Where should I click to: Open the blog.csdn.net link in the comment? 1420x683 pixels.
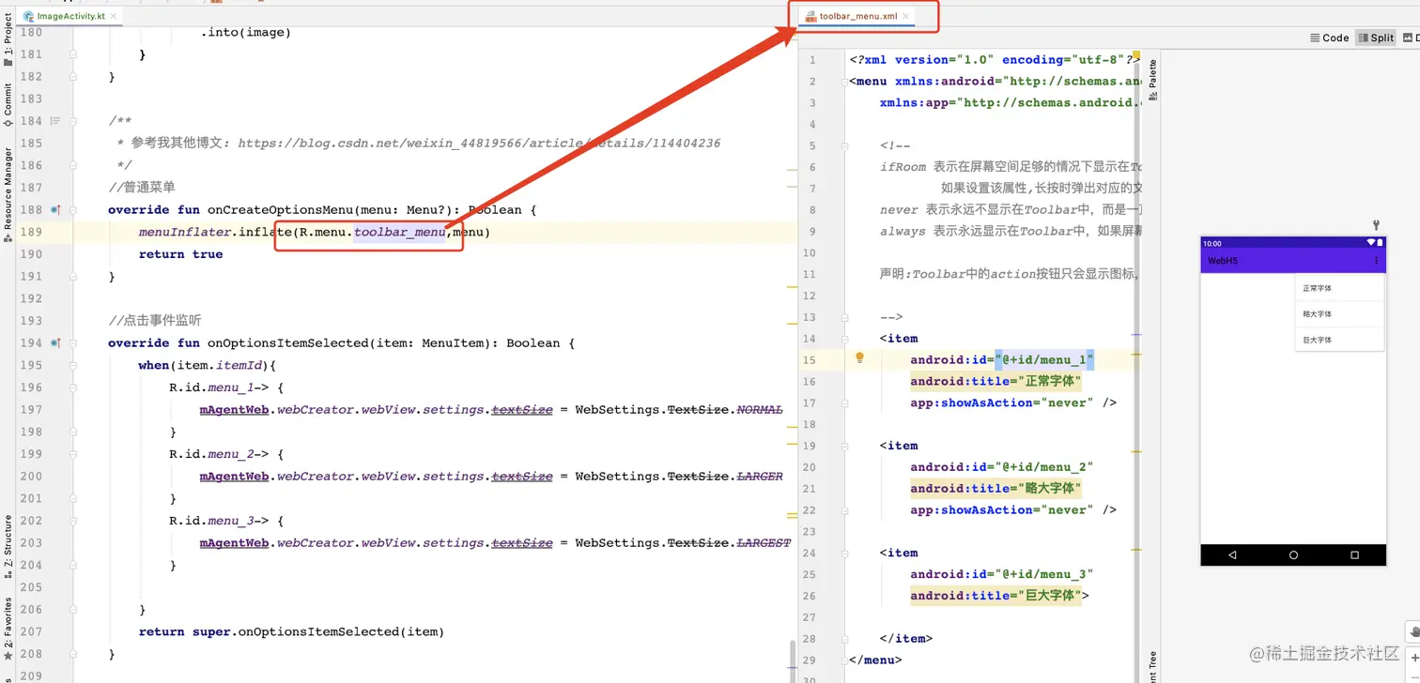coord(479,144)
